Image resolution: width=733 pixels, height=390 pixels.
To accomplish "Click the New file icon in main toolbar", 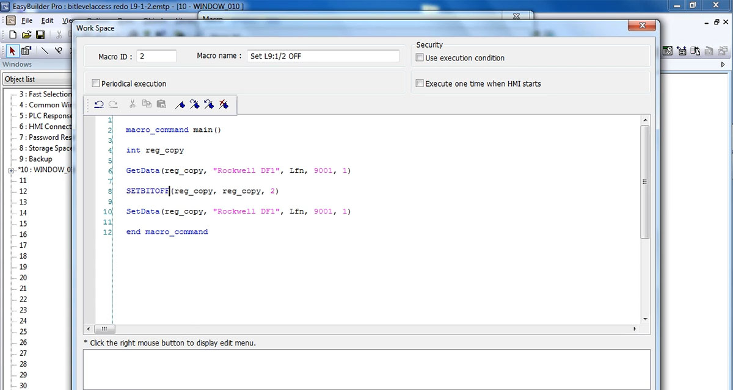I will pos(12,35).
